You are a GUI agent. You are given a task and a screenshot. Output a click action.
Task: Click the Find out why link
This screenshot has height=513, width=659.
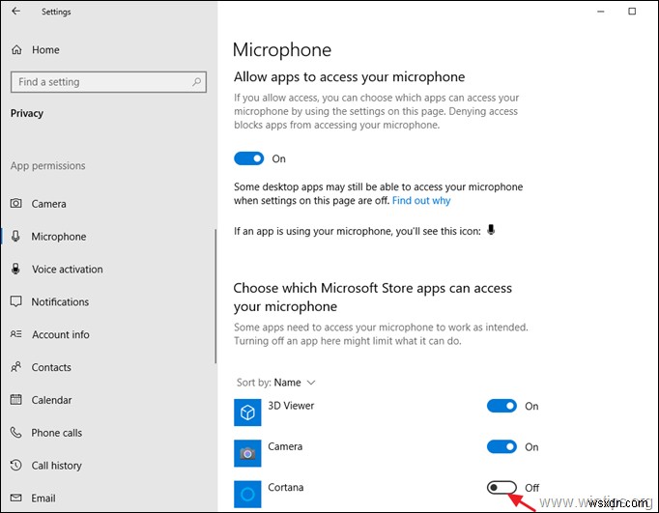click(421, 200)
